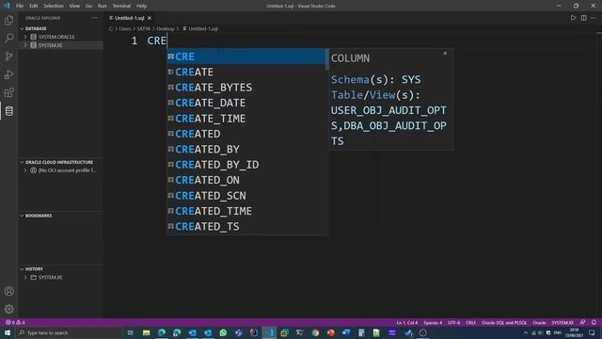This screenshot has width=602, height=339.
Task: Open the Windows Start menu
Action: pos(8,332)
